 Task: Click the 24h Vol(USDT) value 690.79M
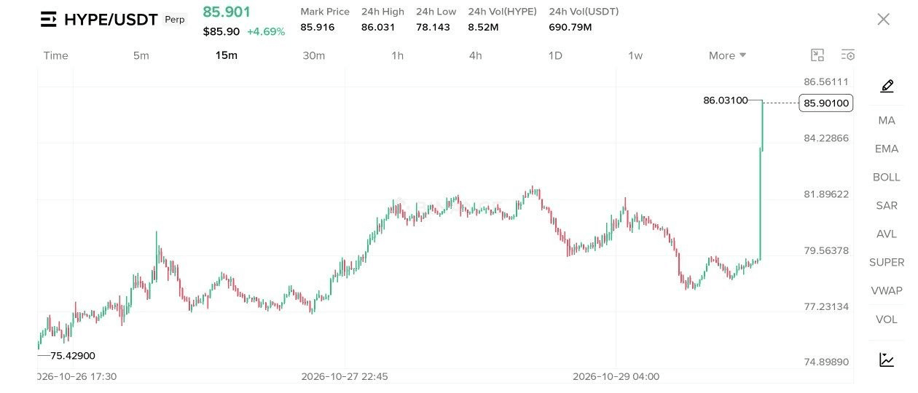click(570, 28)
